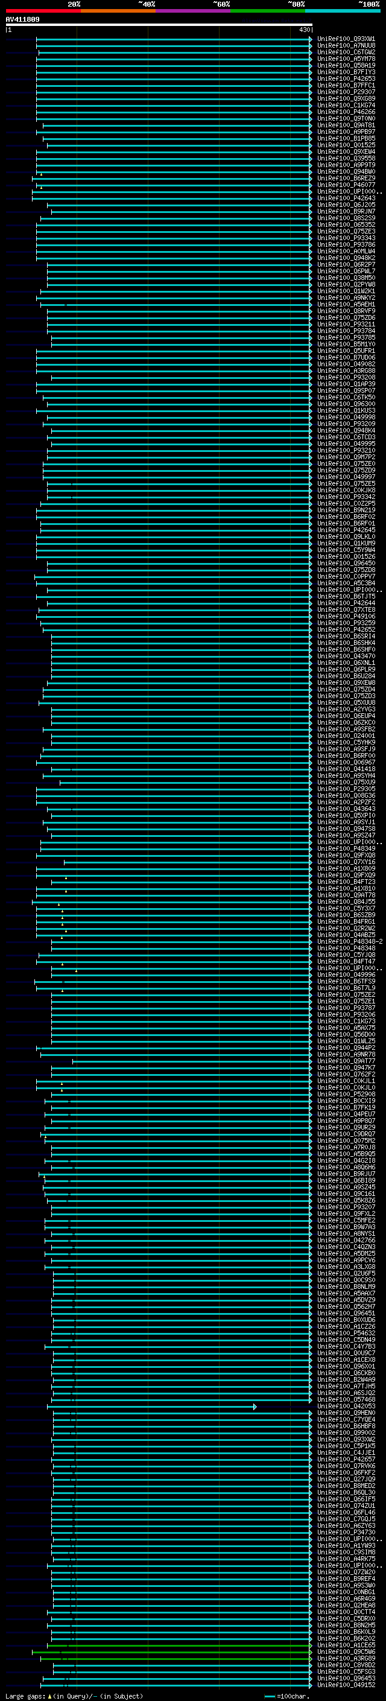Viewport: 386px width, 1701px height.
Task: Select hit label UniRef100_P48348-2
Action: click(350, 942)
